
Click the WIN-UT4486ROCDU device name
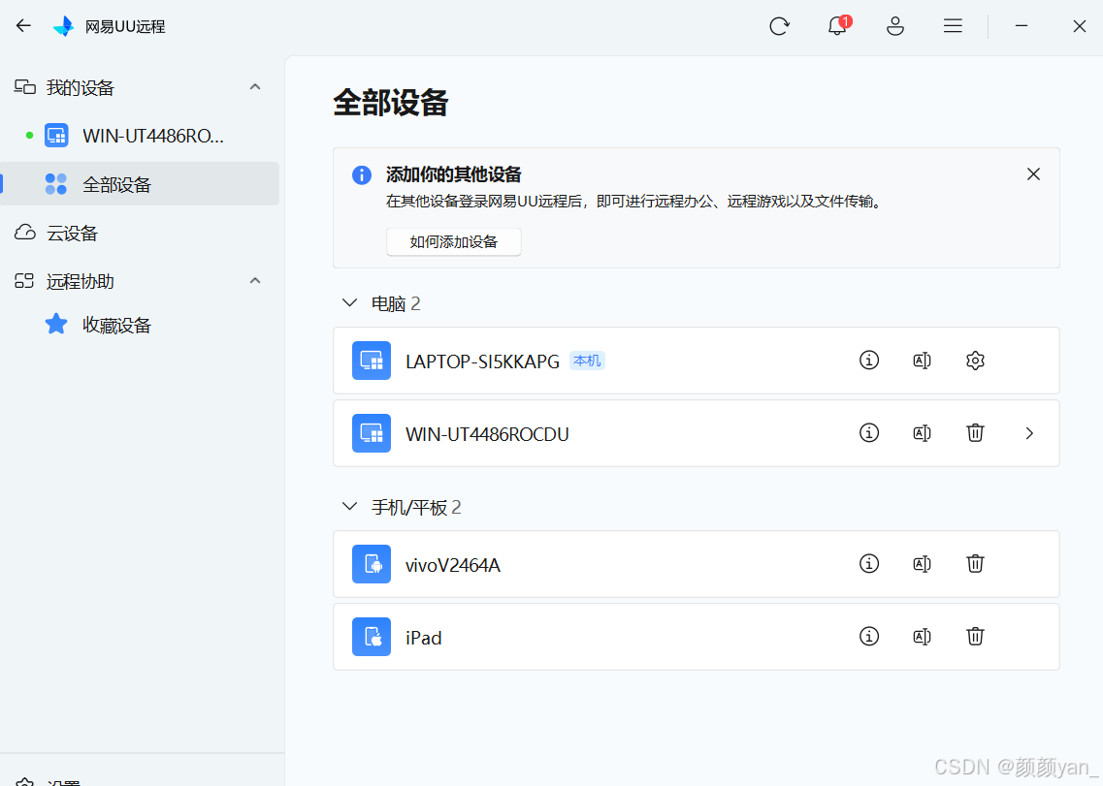coord(487,434)
